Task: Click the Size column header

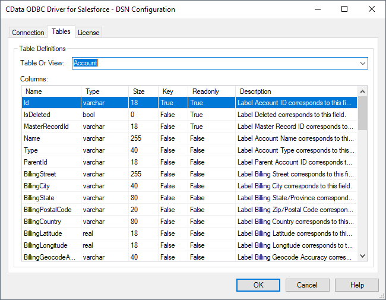Action: (x=143, y=91)
